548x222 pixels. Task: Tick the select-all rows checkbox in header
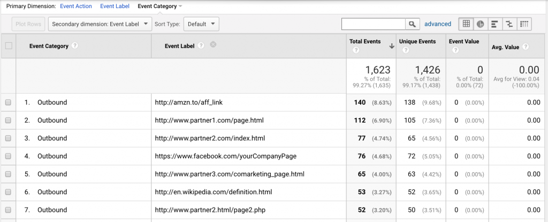pyautogui.click(x=9, y=45)
